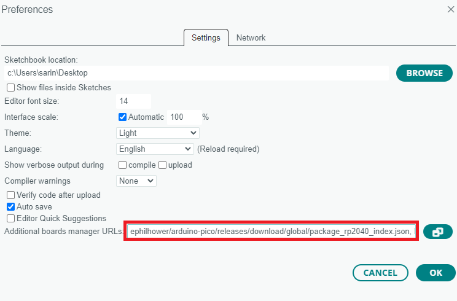Switch to the Network tab

point(251,37)
